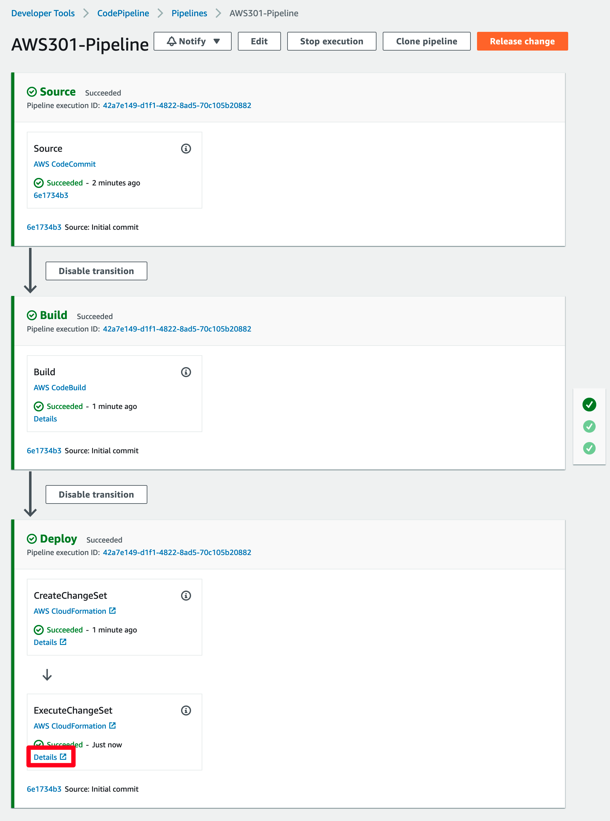This screenshot has height=821, width=610.
Task: Open ExecuteChangeSet action info icon
Action: pos(186,710)
